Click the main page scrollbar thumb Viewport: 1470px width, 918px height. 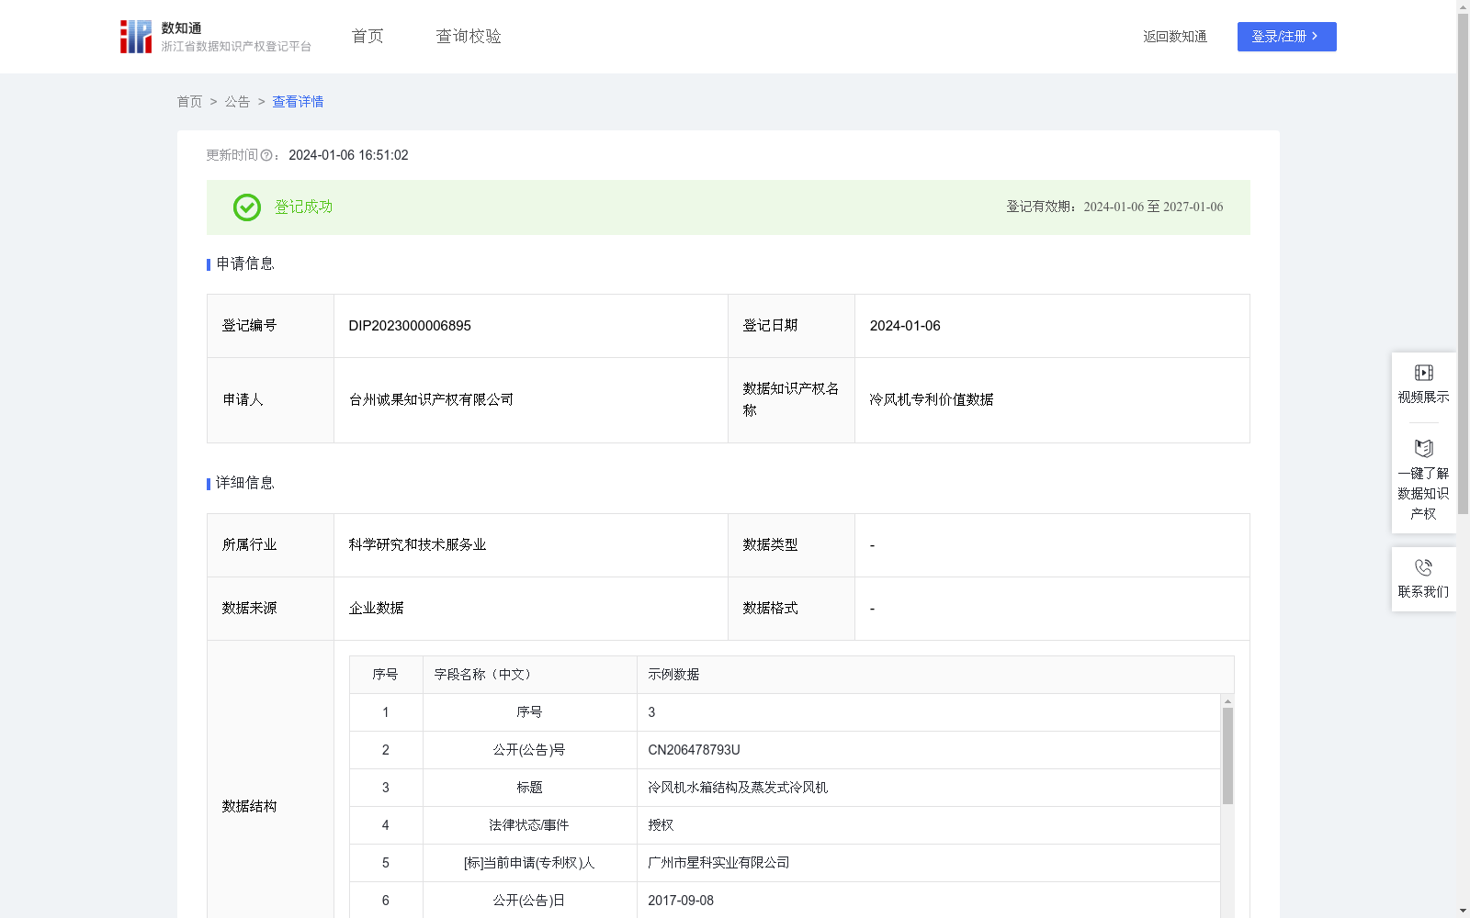[x=1463, y=263]
